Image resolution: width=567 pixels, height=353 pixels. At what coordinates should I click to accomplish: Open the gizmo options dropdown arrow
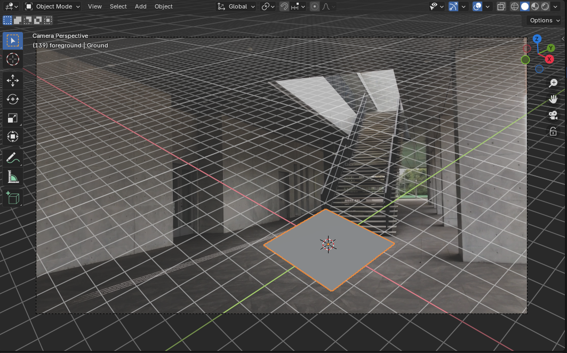464,6
